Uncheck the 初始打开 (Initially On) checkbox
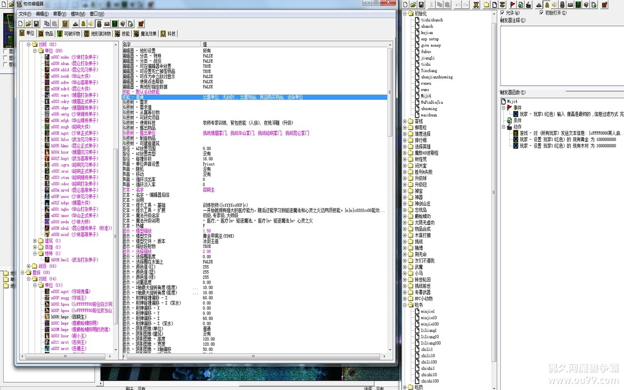Viewport: 624px width, 390px height. pos(541,13)
